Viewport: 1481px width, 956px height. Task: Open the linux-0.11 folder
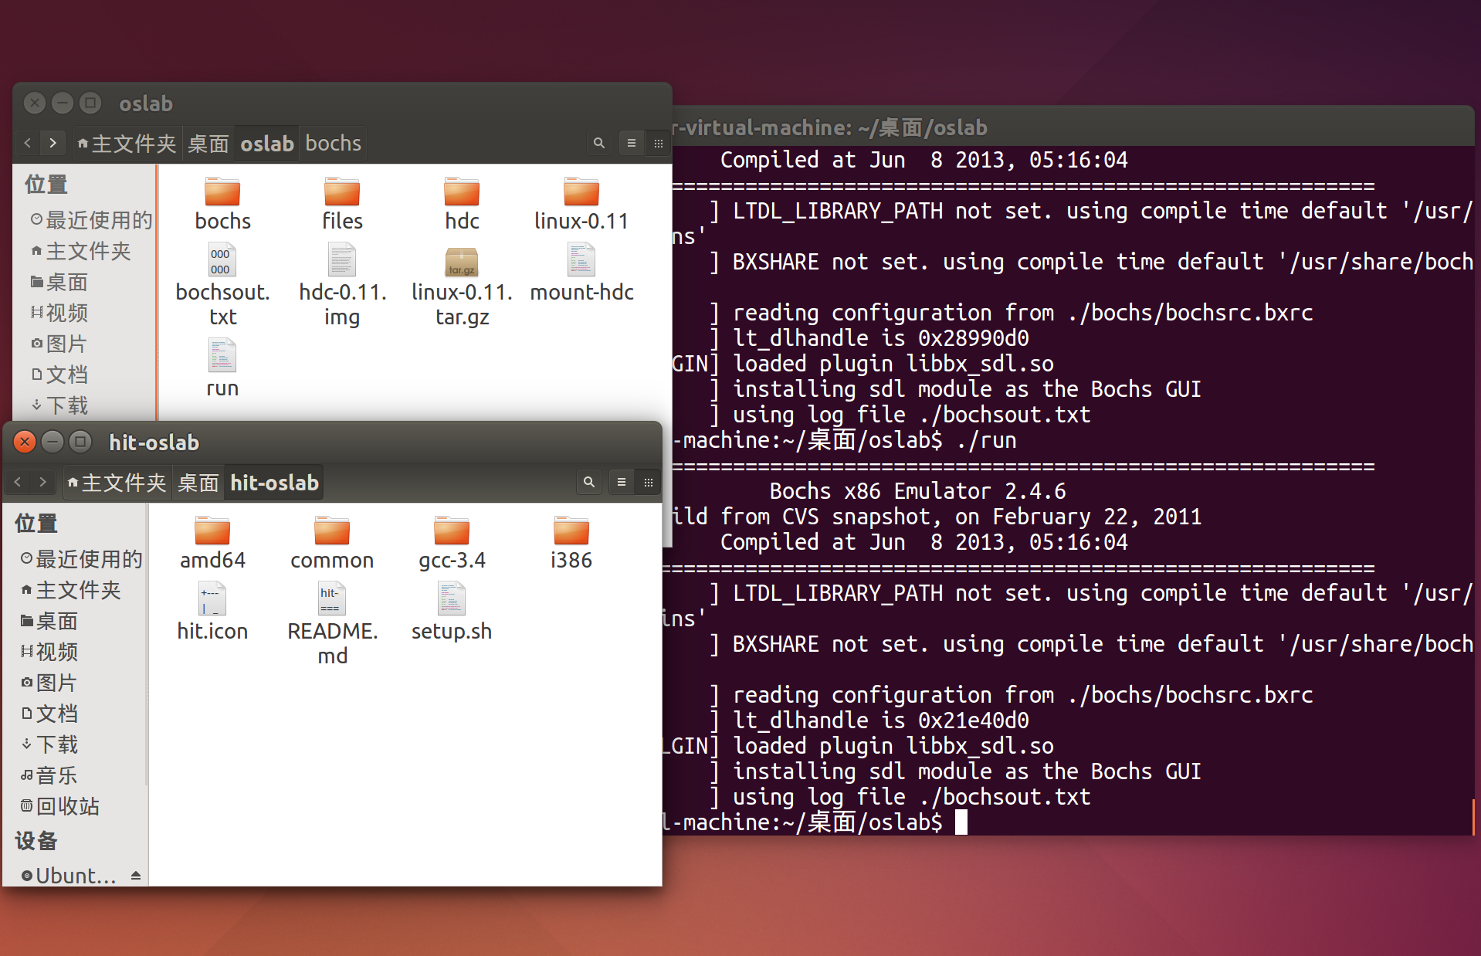581,202
